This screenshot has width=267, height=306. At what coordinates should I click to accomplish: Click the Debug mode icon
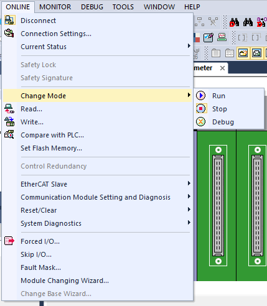click(x=200, y=122)
